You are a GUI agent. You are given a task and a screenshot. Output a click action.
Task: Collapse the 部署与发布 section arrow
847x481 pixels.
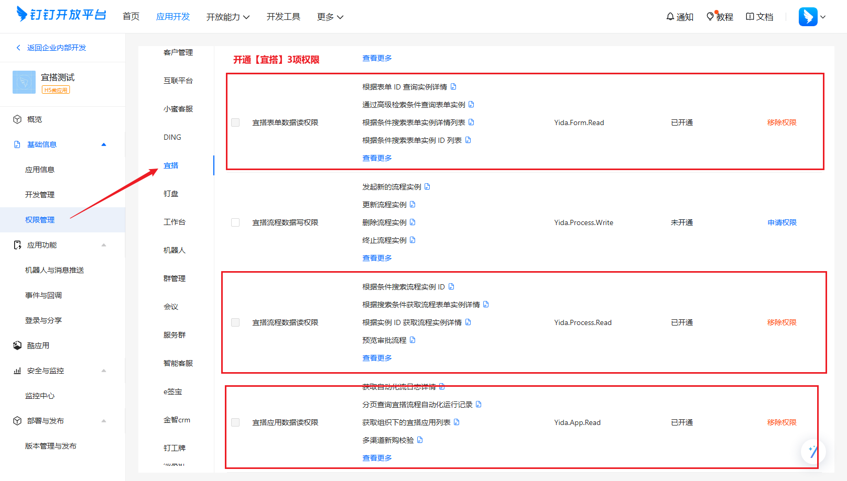[x=104, y=421]
